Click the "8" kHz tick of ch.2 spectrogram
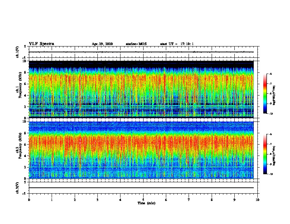Viewport: 290px width, 224px height. coord(26,133)
